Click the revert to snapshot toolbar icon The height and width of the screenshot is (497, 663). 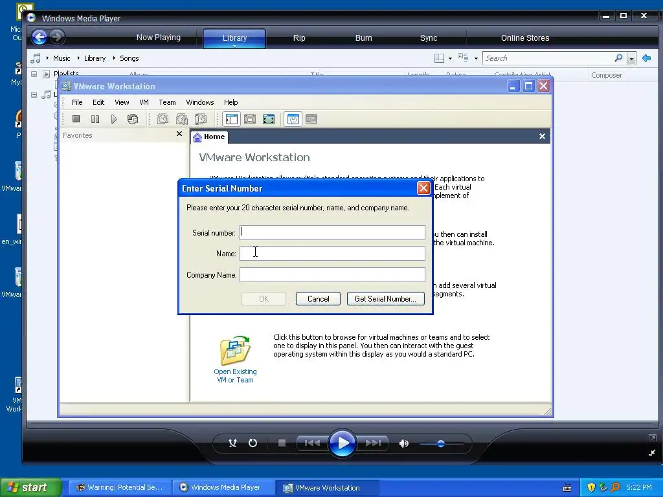coord(182,119)
